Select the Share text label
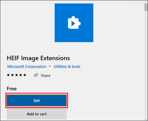This screenshot has width=148, height=121. pyautogui.click(x=45, y=76)
